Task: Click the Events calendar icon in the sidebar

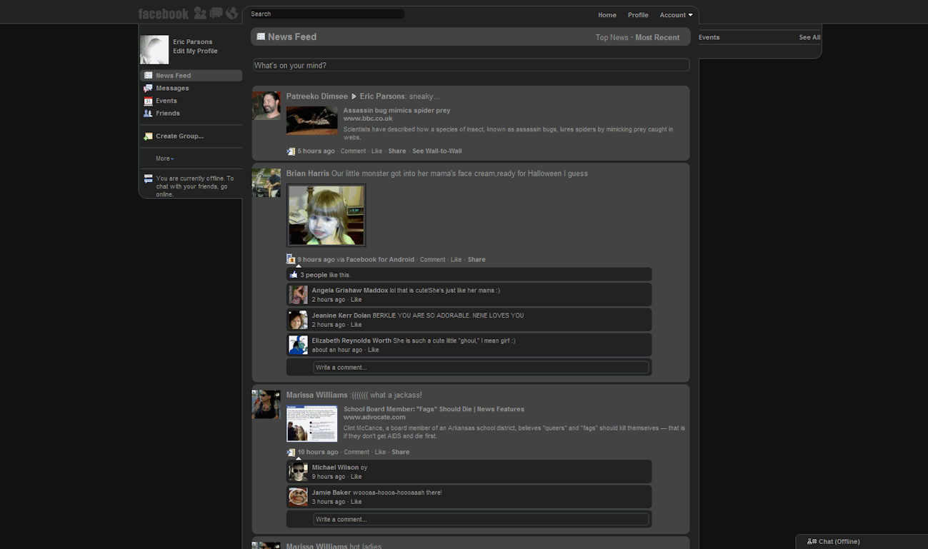Action: click(149, 101)
